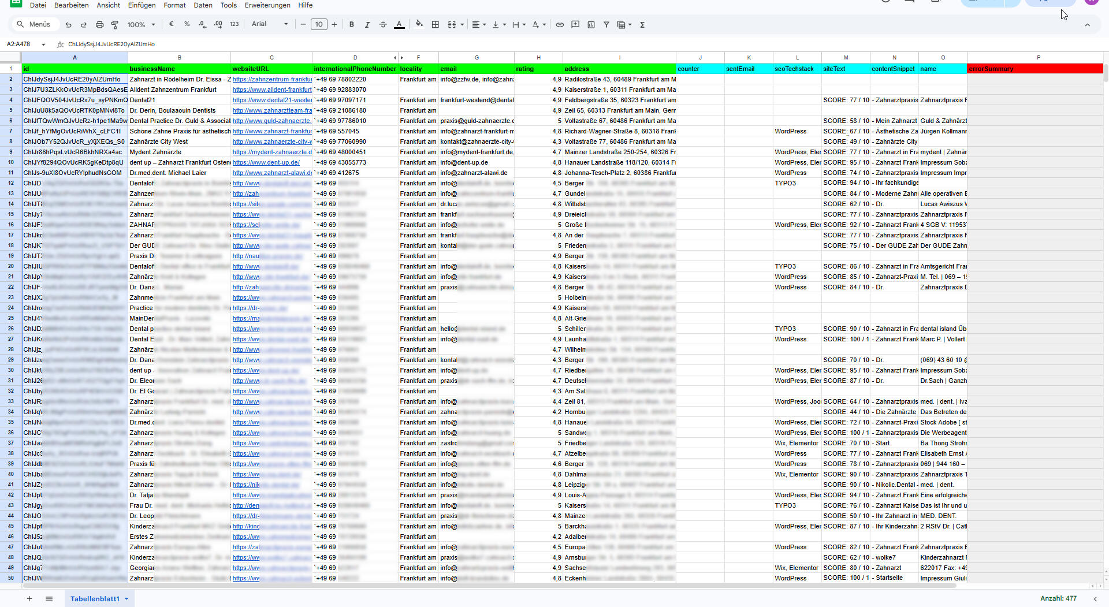
Task: Open the fill color picker
Action: point(419,24)
